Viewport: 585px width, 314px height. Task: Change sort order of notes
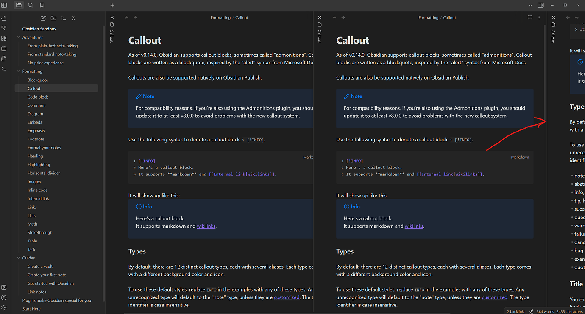(63, 18)
